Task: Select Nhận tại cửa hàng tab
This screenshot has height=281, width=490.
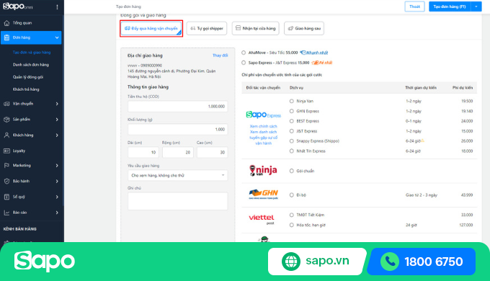Action: 256,28
